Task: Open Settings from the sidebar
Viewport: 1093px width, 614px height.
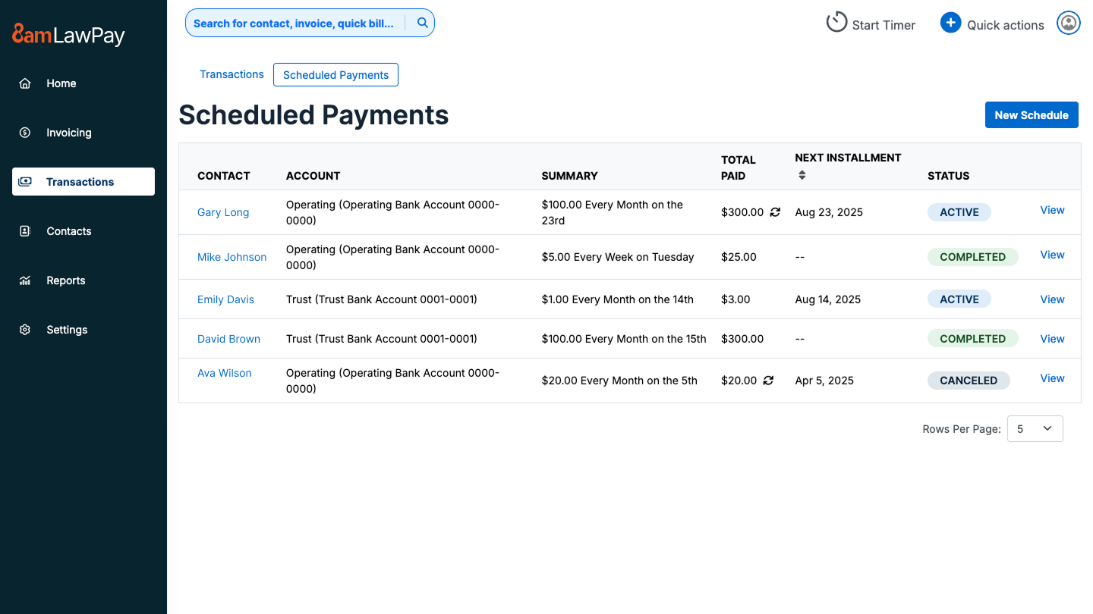Action: tap(67, 329)
